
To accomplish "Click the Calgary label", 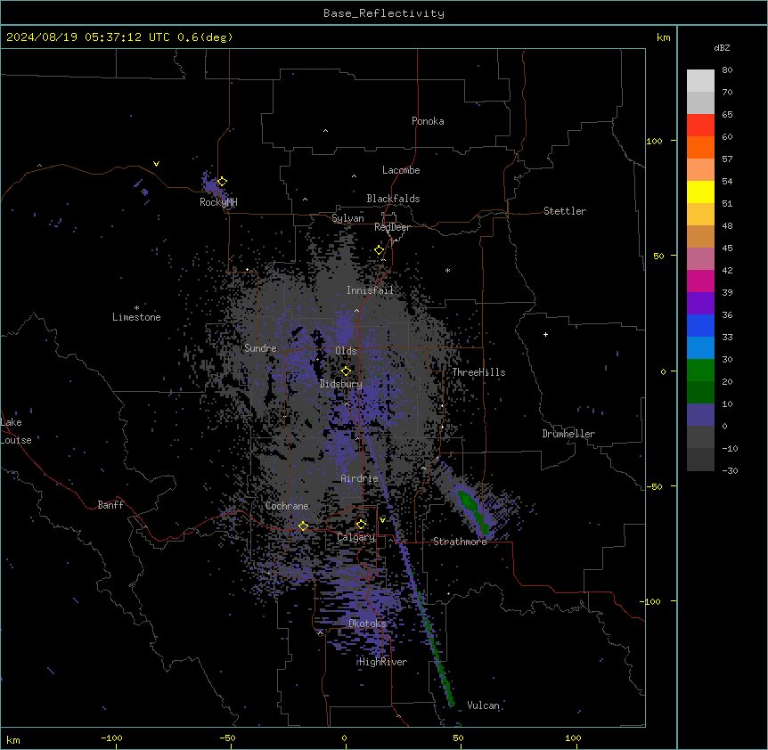I will point(355,537).
